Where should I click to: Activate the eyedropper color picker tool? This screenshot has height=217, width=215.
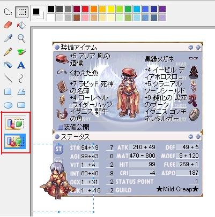(8, 38)
